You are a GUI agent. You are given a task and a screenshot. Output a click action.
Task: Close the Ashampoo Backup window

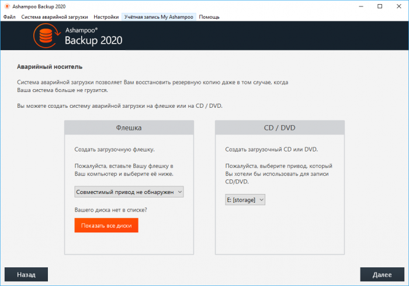(x=397, y=6)
